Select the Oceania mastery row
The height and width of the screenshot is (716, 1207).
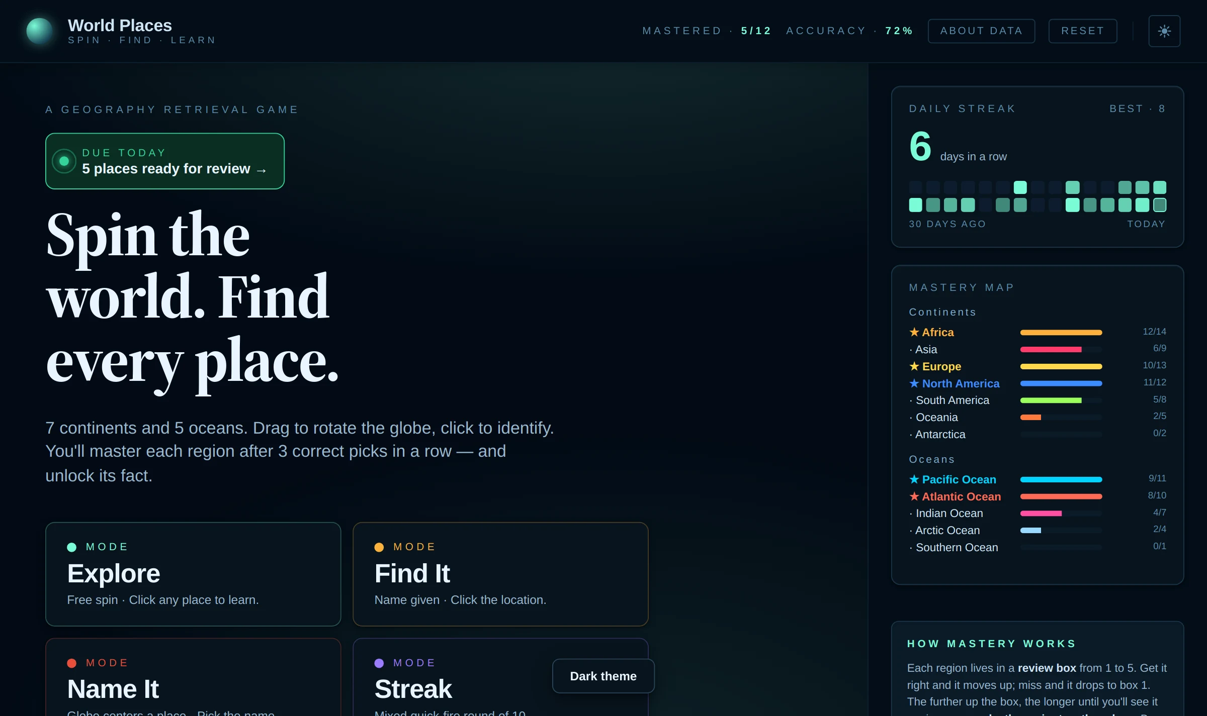point(1038,417)
